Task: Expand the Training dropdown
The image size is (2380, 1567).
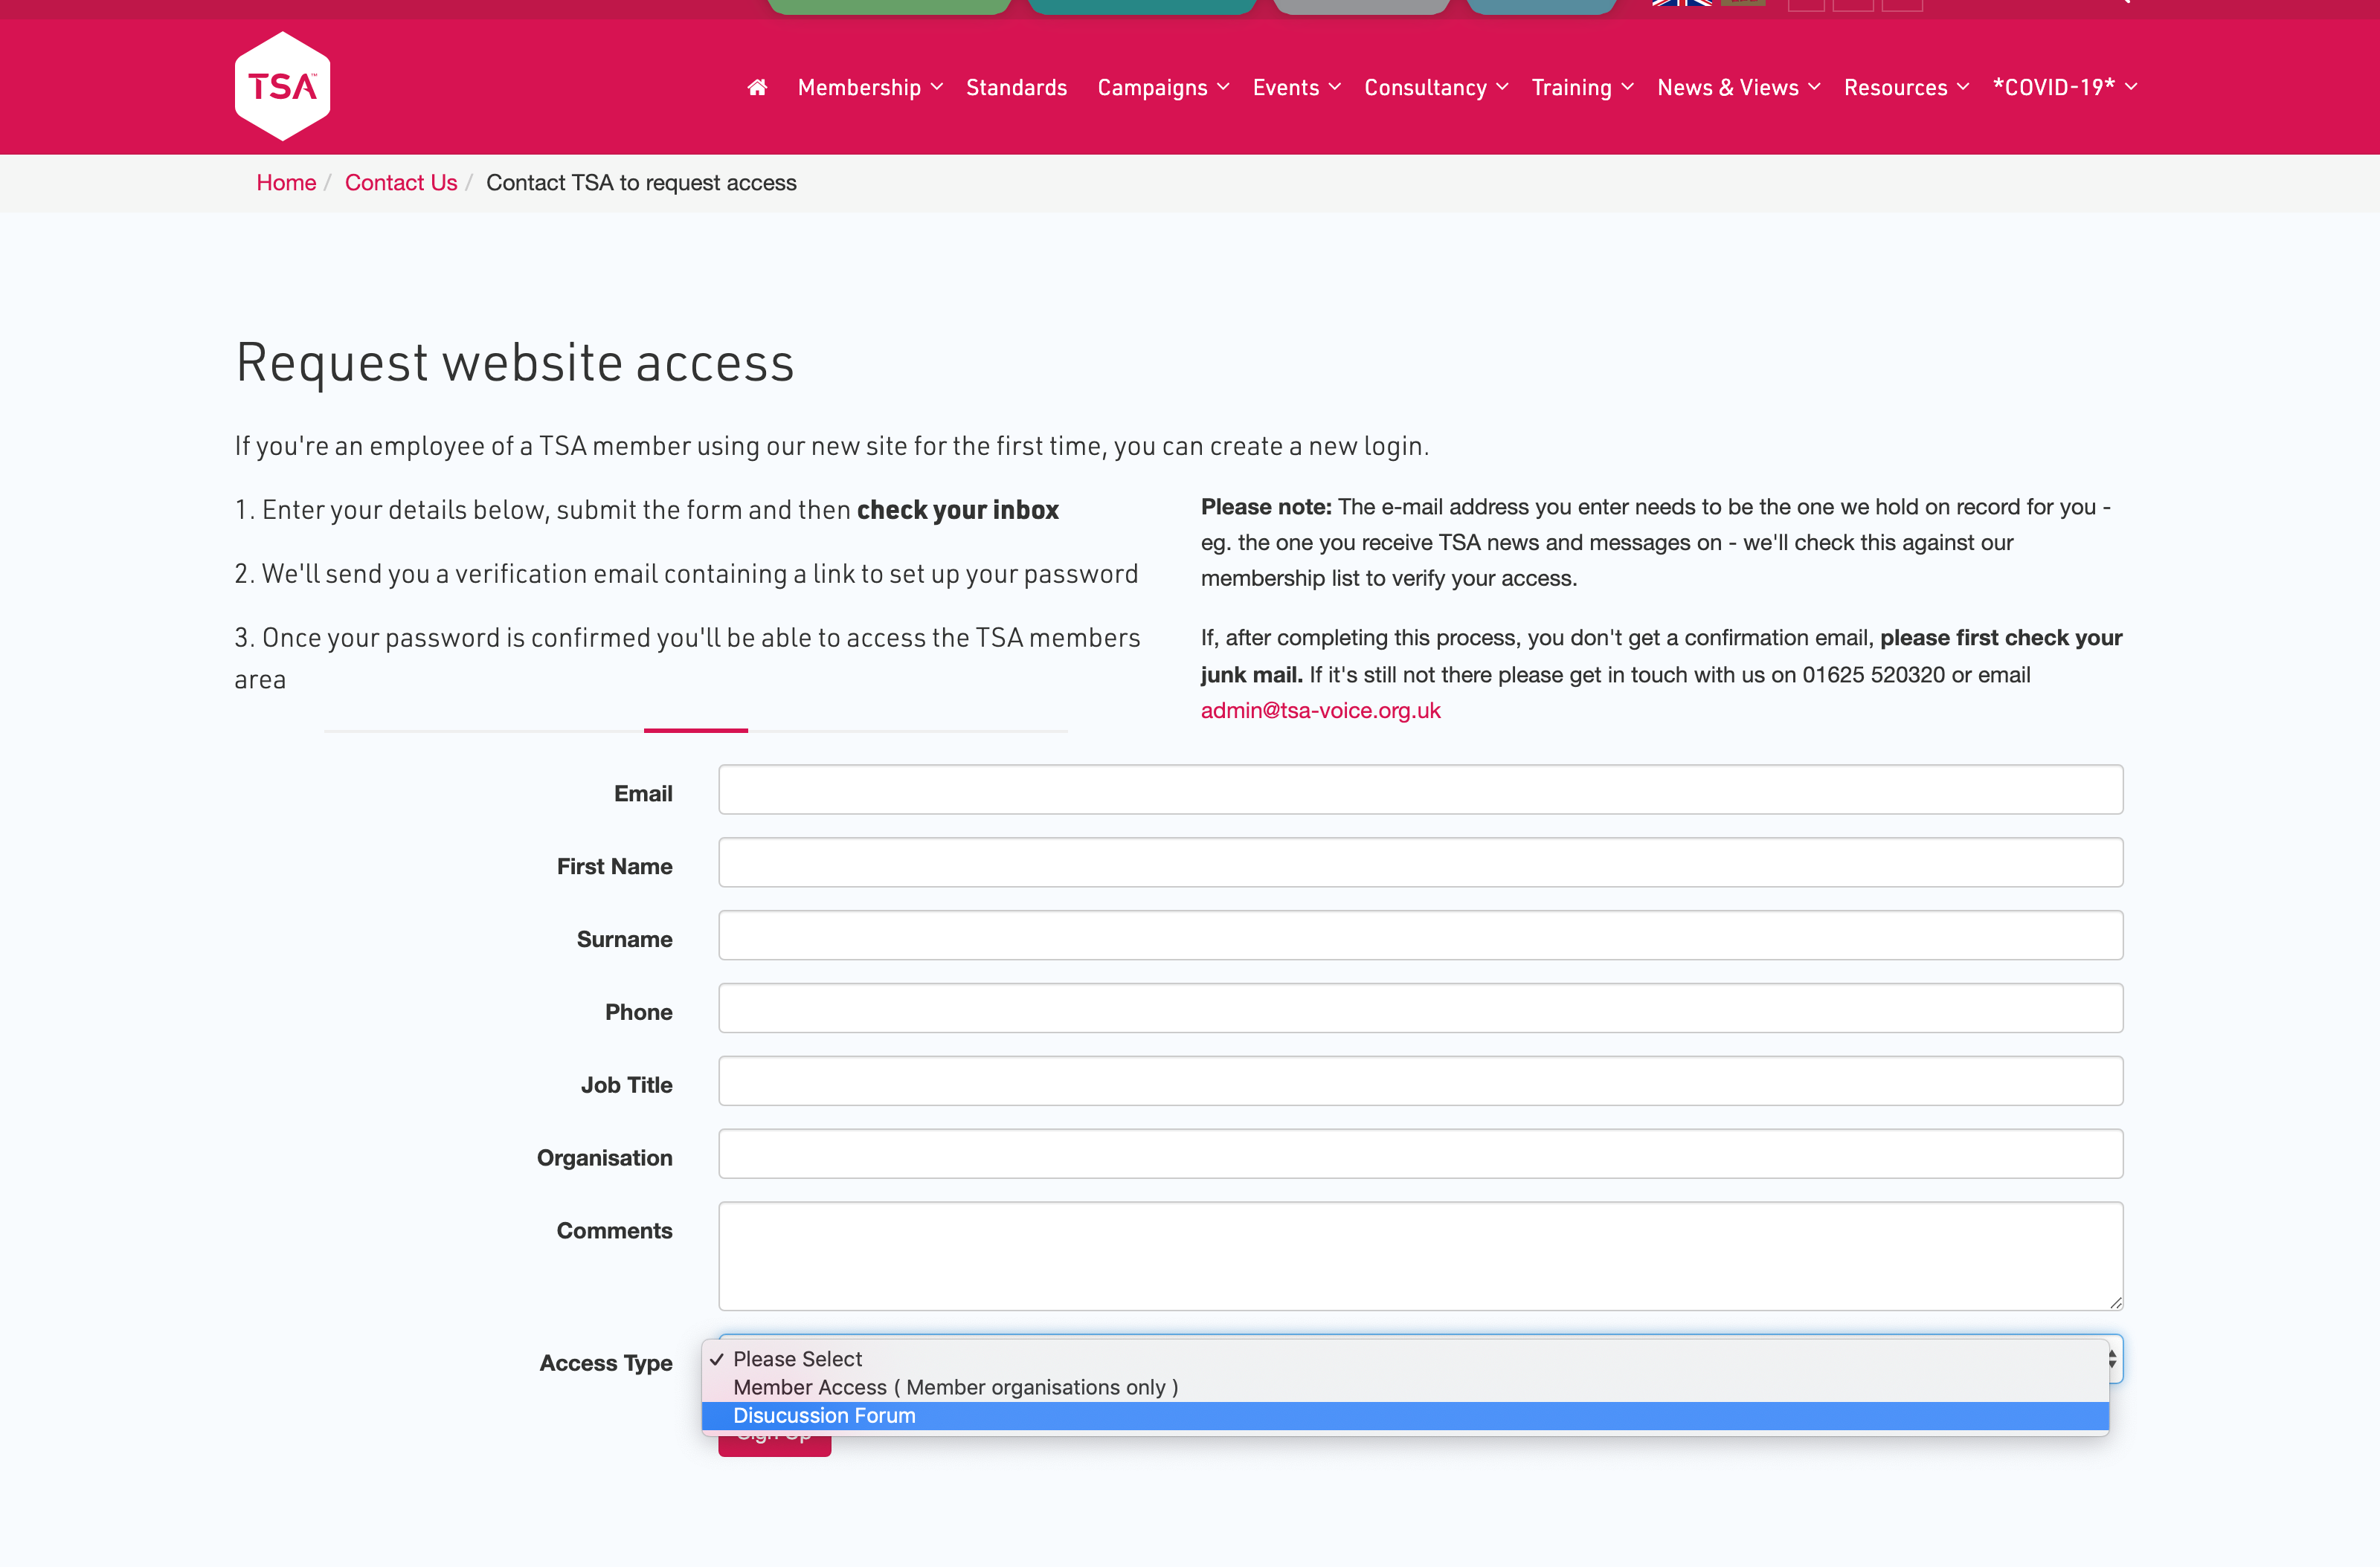Action: (1582, 88)
